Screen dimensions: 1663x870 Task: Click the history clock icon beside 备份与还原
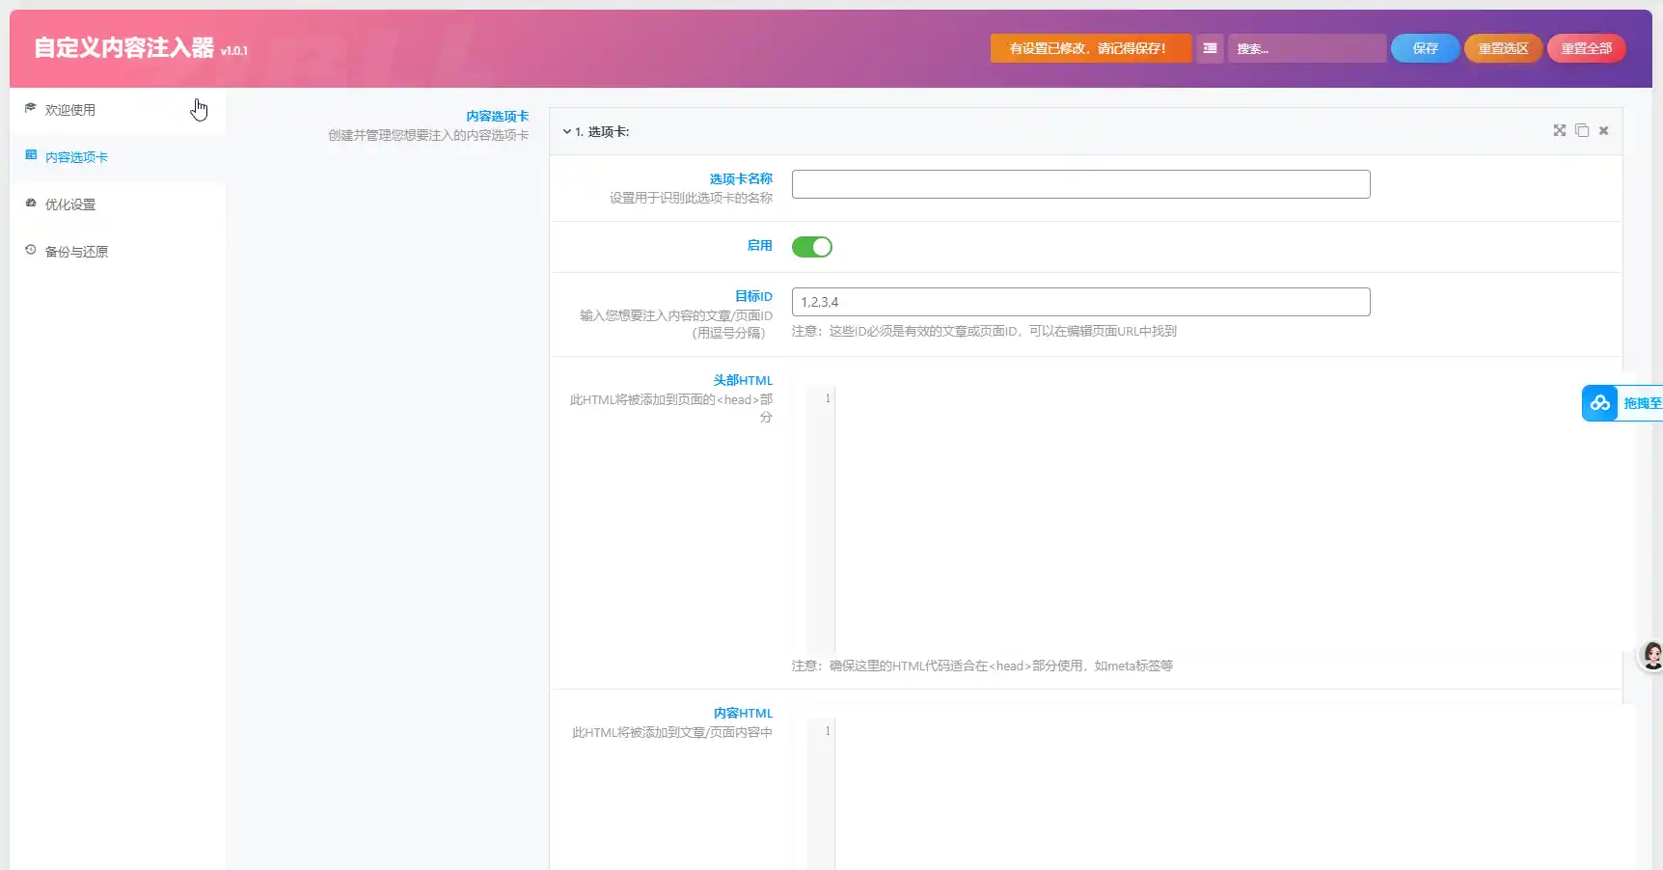click(31, 251)
